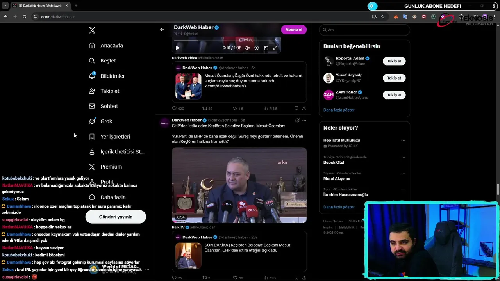Screen dimensions: 500x281
Task: Follow ZAM Haber
Action: (x=394, y=95)
